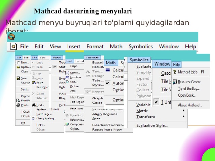Toggle the '1 Untitled' window checkmark
The height and width of the screenshot is (161, 215).
[156, 102]
